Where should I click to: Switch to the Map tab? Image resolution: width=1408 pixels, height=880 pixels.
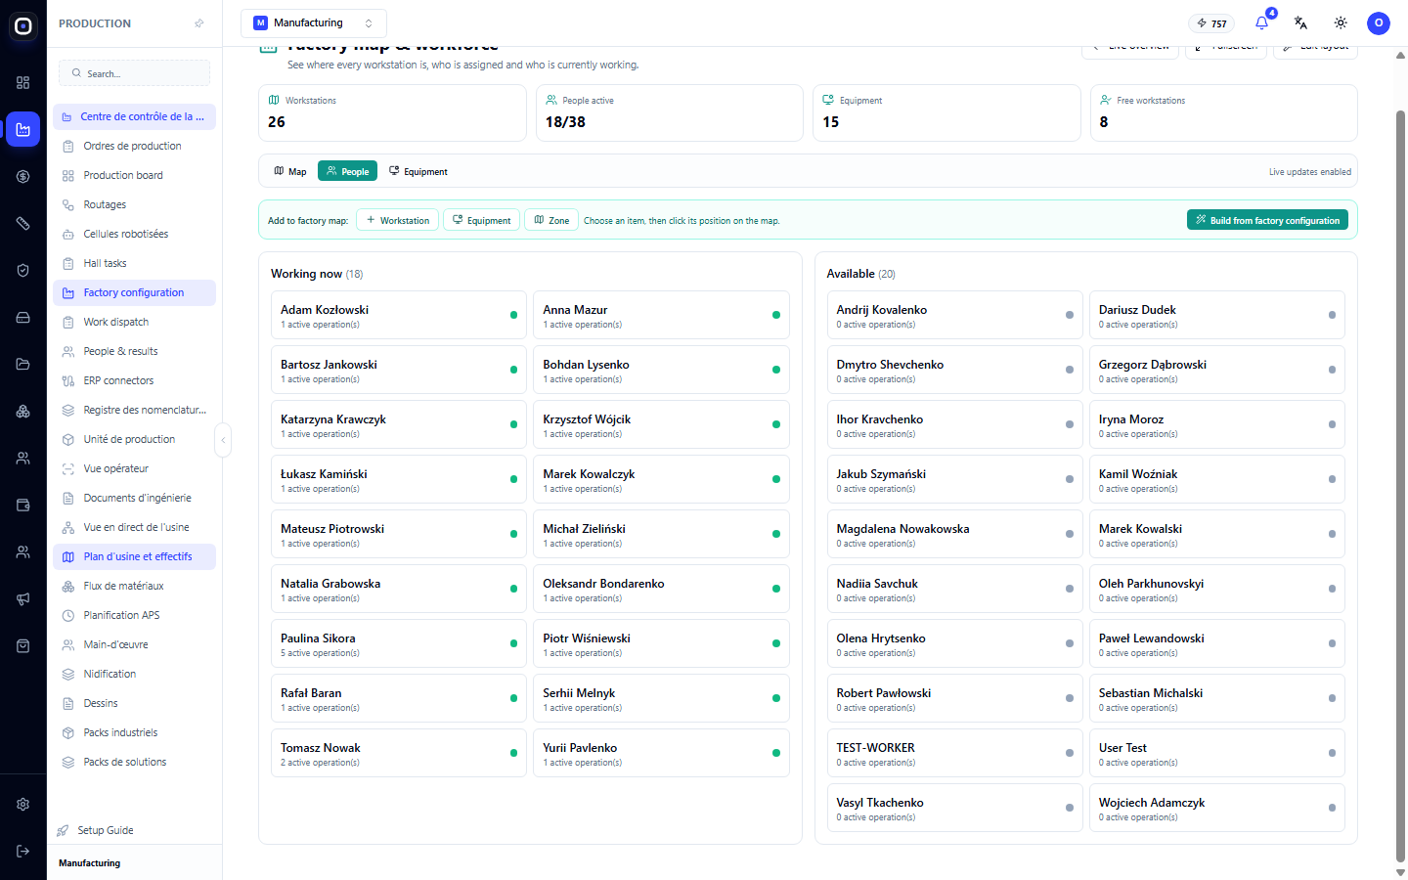pos(290,171)
